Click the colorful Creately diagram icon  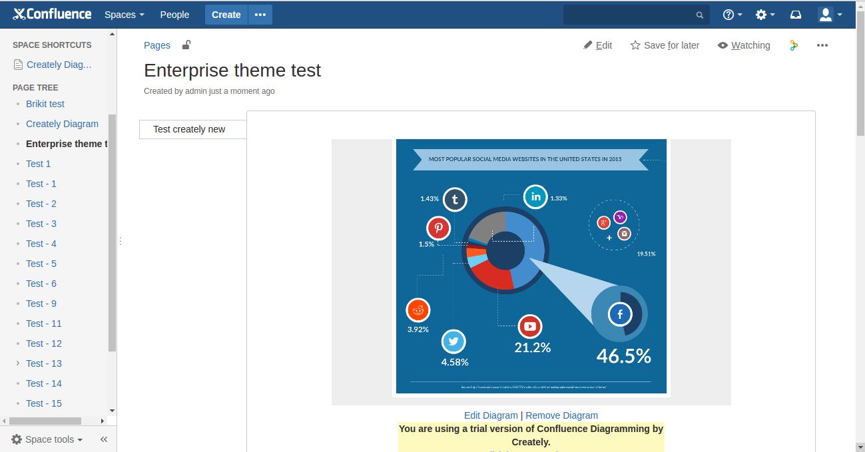coord(793,45)
